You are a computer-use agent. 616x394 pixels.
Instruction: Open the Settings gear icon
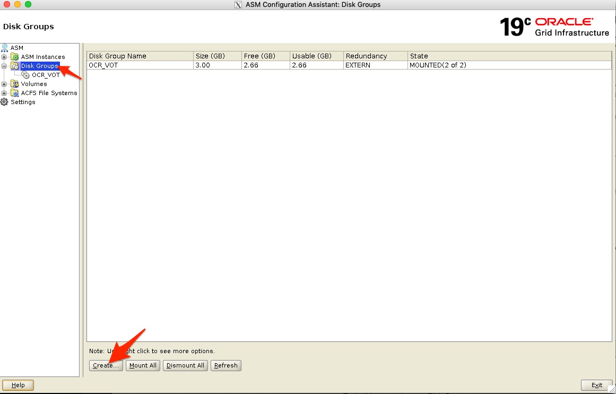[x=4, y=102]
